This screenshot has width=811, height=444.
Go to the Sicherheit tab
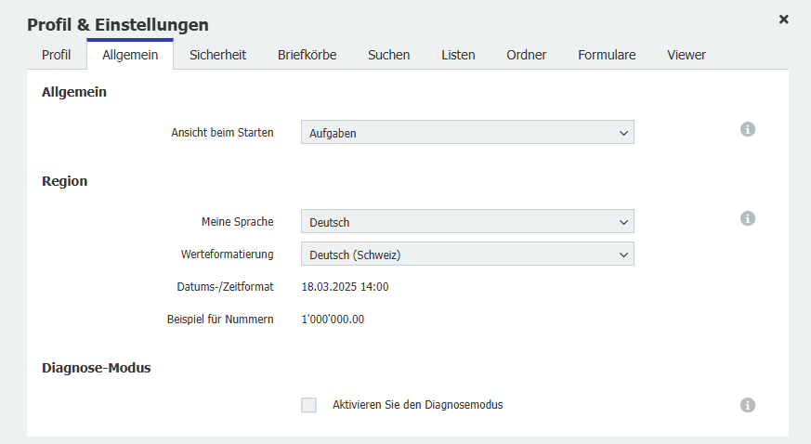tap(217, 55)
